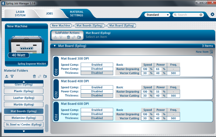The width and height of the screenshot is (216, 137).
Task: Edit material folder name with pencil icon
Action: 40,76
